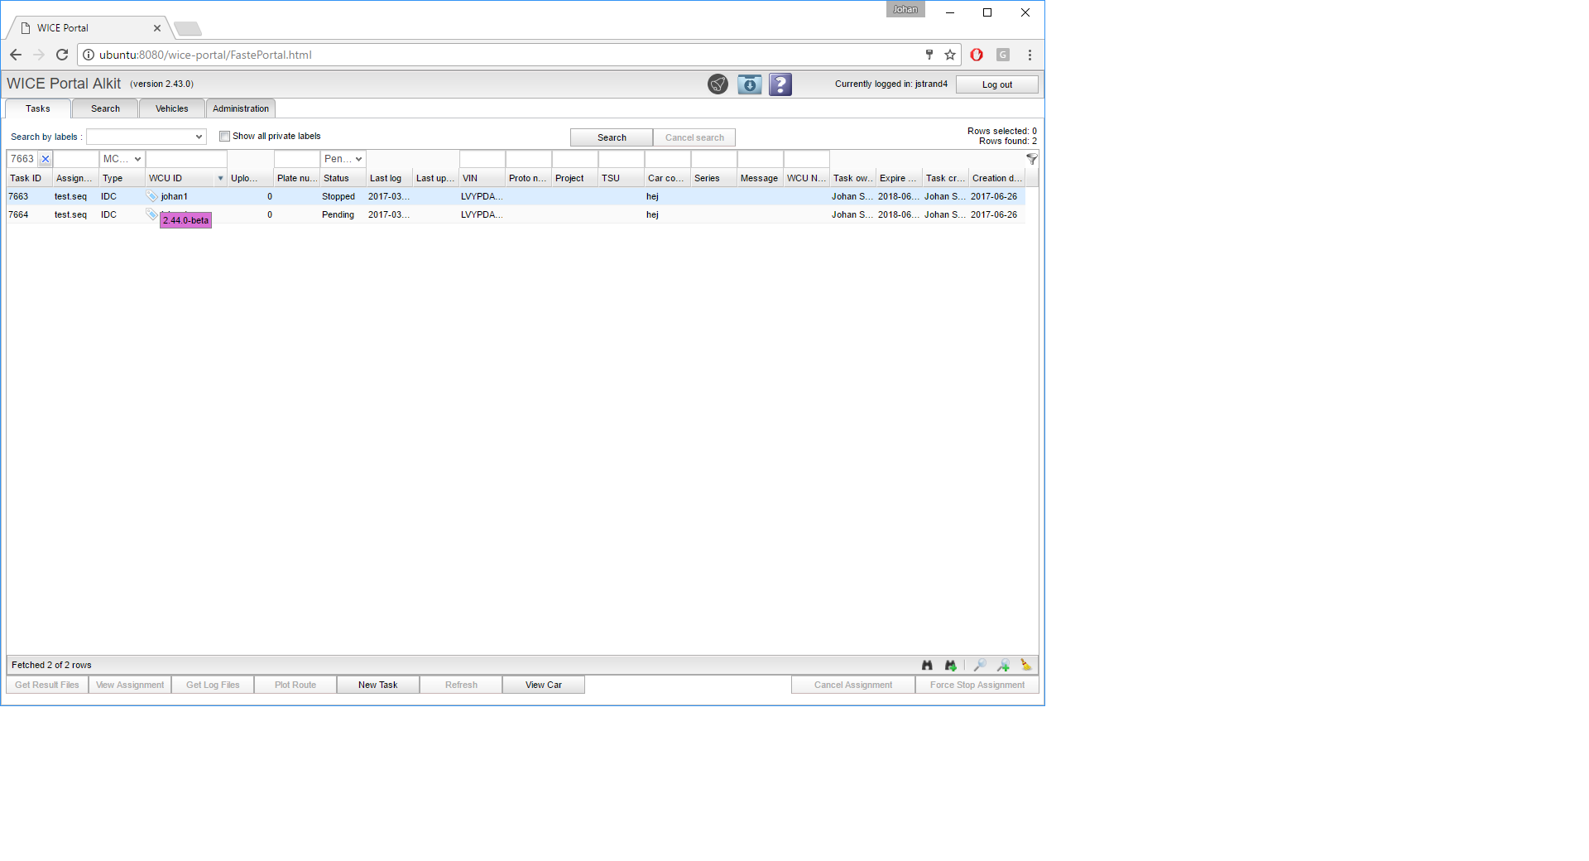Expand the Type filter dropdown
The image size is (1589, 861).
(122, 159)
